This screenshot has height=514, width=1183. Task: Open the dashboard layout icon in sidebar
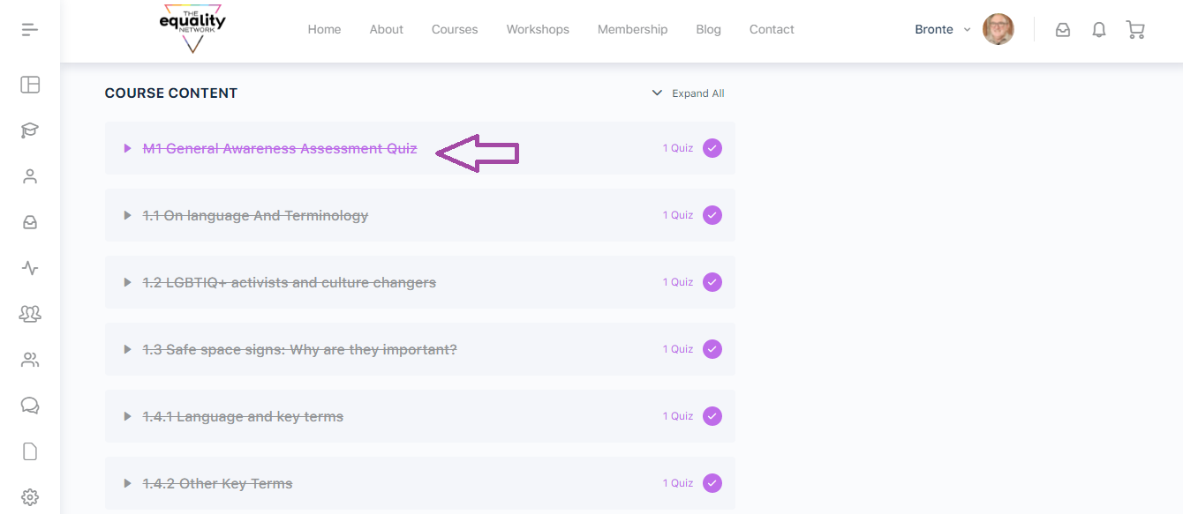[30, 85]
